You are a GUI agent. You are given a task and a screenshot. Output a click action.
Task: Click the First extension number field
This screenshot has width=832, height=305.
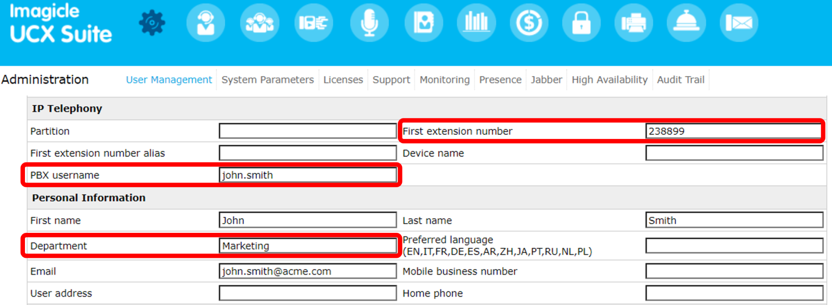[x=733, y=131]
